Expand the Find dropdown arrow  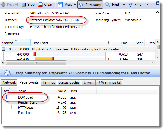(124, 5)
